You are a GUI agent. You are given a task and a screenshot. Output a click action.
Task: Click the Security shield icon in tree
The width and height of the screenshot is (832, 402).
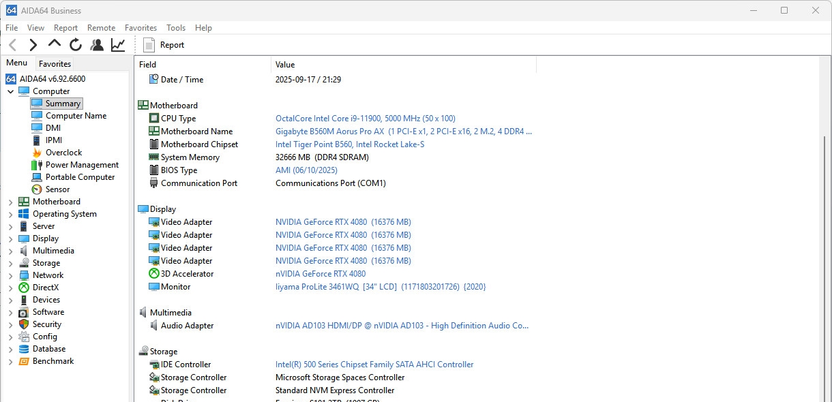(x=24, y=324)
